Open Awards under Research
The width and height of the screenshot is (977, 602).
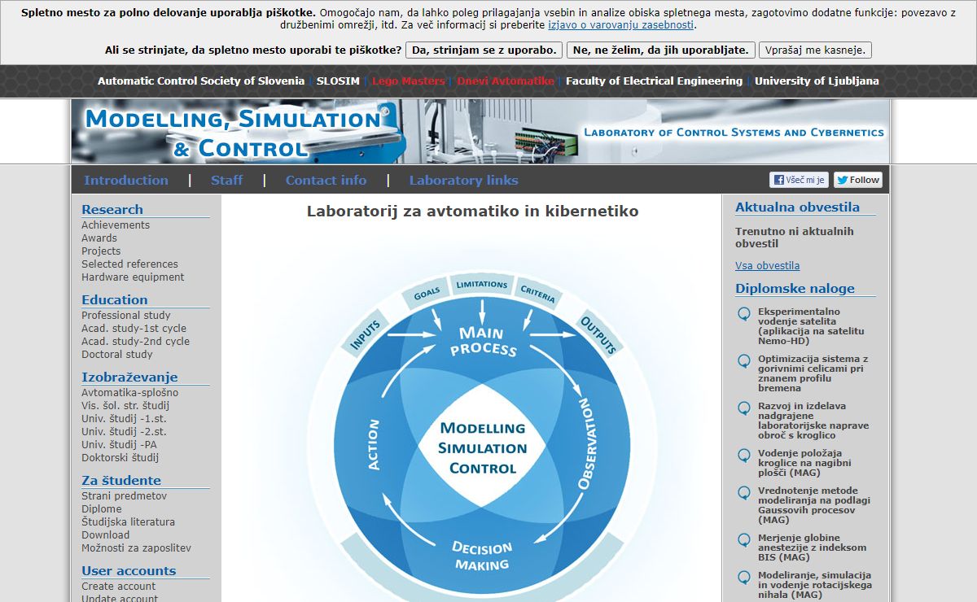pyautogui.click(x=99, y=238)
